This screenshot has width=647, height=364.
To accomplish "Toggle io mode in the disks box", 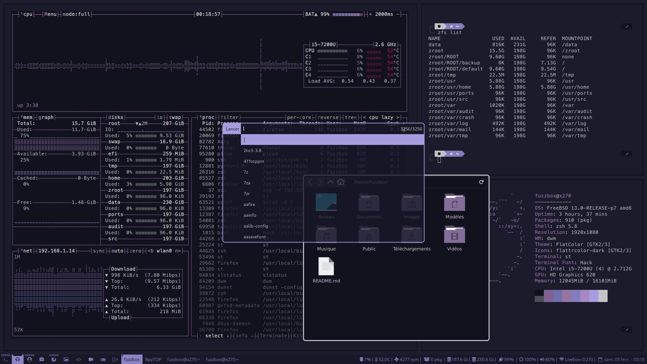I will point(160,117).
